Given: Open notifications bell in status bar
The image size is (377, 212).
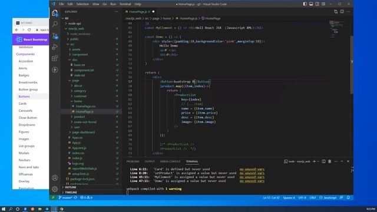Looking at the screenshot, I should pyautogui.click(x=348, y=198).
